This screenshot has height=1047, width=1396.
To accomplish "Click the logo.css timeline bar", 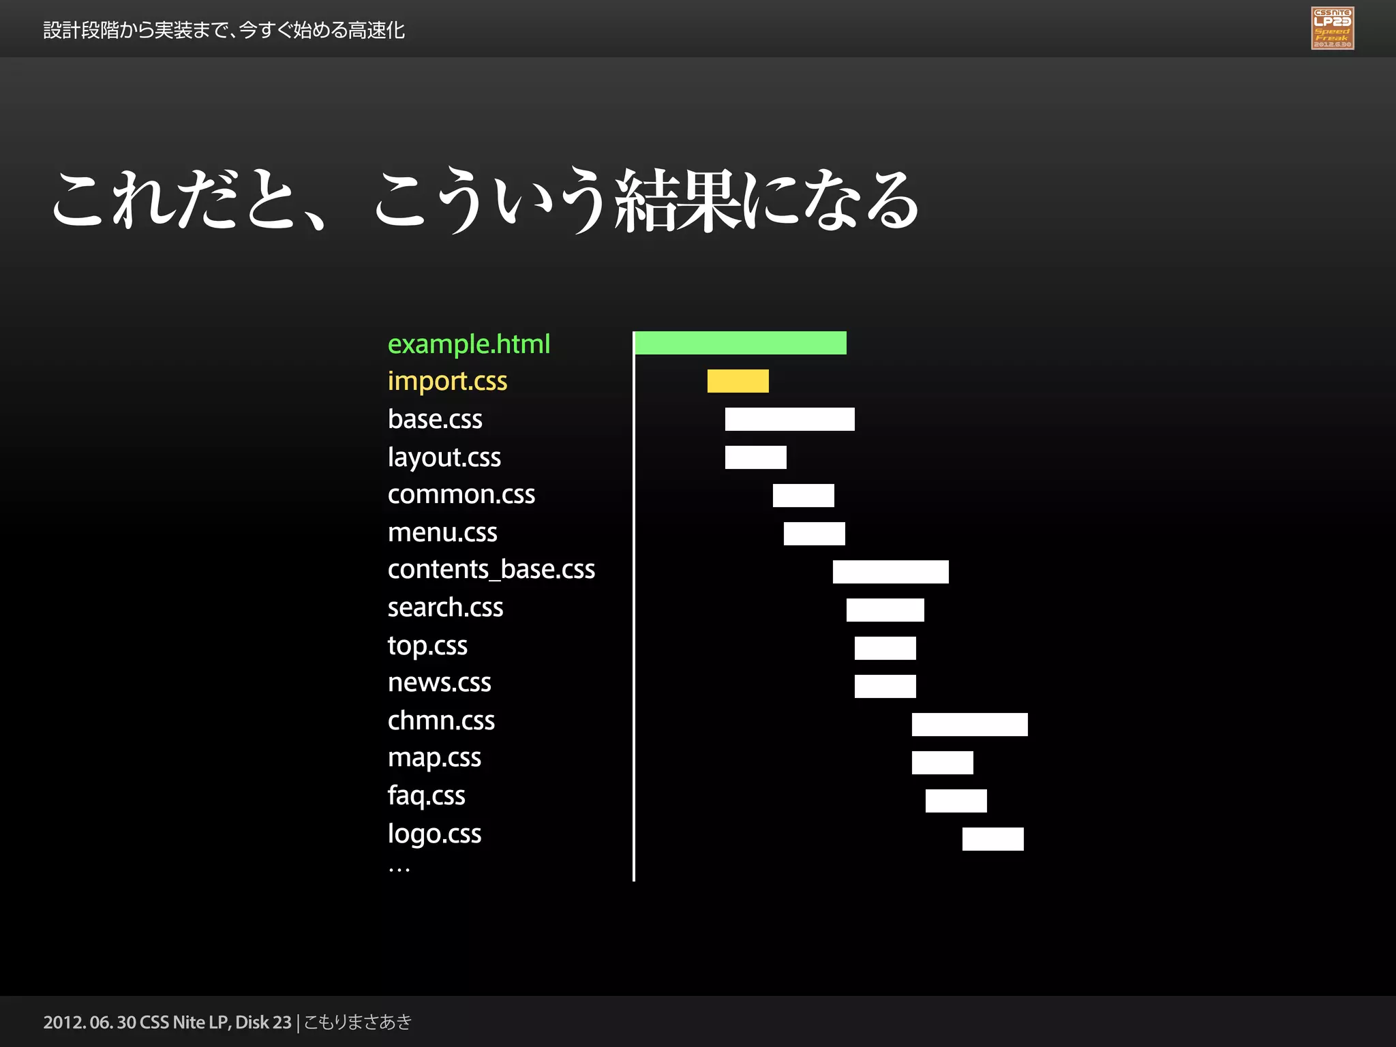I will (x=993, y=839).
